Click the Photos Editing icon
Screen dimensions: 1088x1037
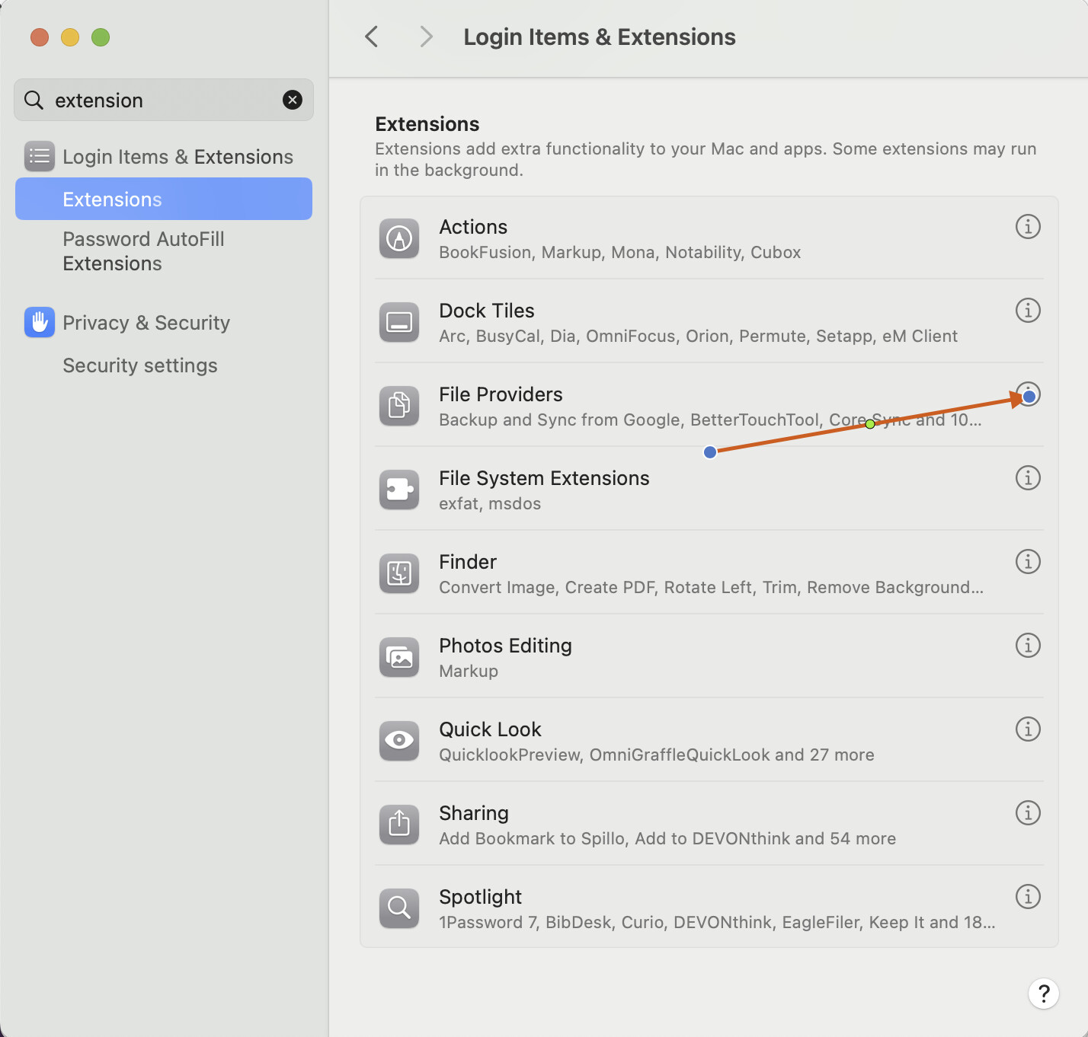tap(399, 656)
